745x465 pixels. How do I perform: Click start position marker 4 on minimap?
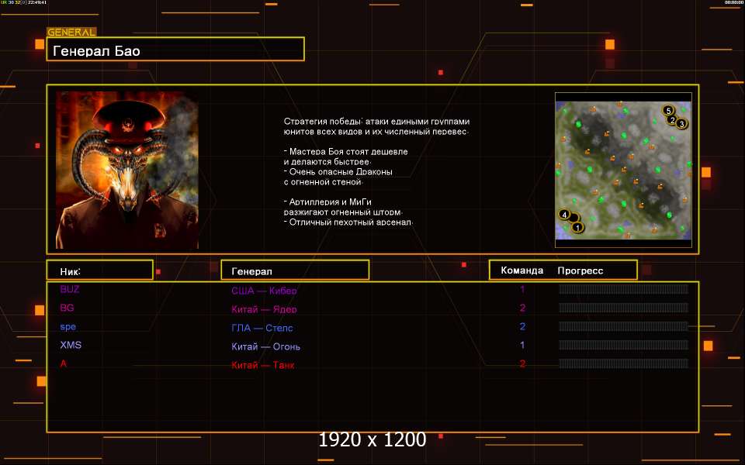[x=564, y=215]
